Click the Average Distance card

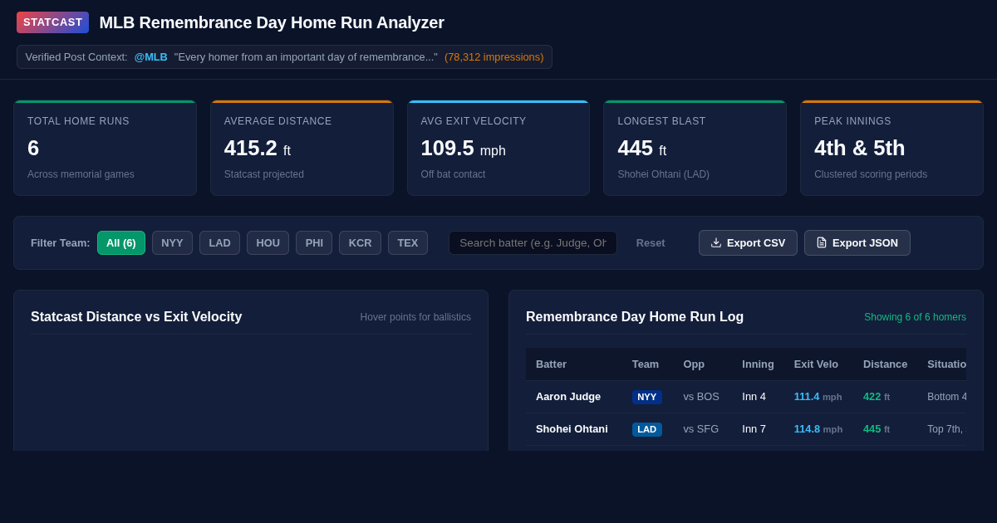click(302, 148)
